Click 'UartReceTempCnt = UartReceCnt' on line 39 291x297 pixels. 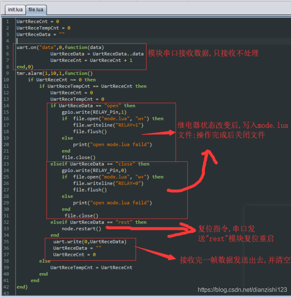pos(91,268)
